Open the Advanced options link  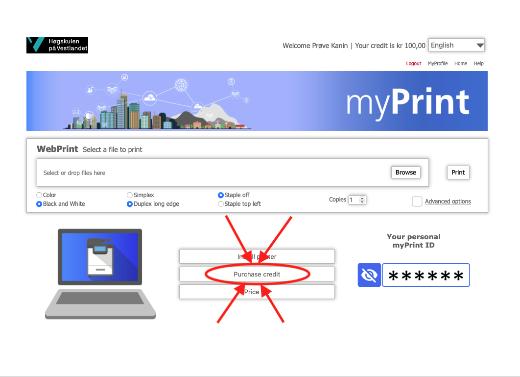pyautogui.click(x=448, y=201)
